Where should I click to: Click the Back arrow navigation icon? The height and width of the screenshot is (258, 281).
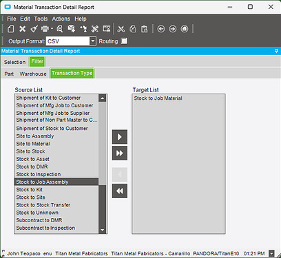[161, 29]
